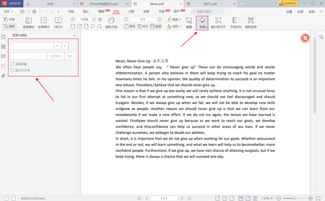Open the page thumbnails panel

(x=4, y=47)
